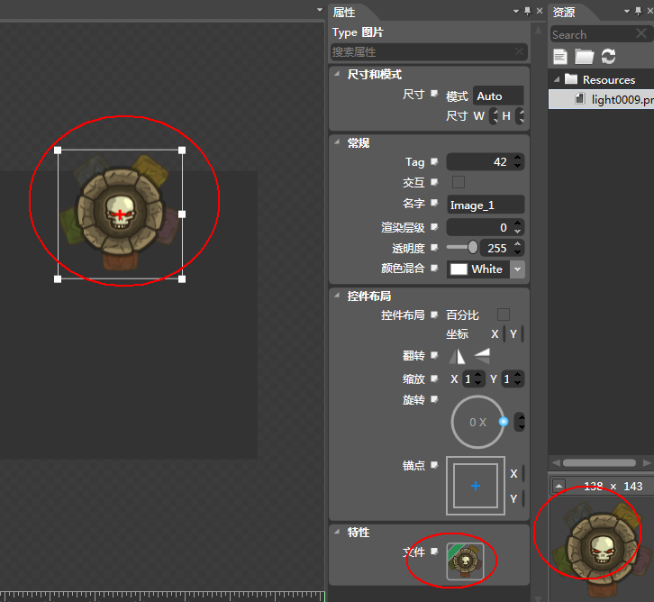The width and height of the screenshot is (654, 602).
Task: Pin the 属性 properties panel
Action: click(528, 11)
